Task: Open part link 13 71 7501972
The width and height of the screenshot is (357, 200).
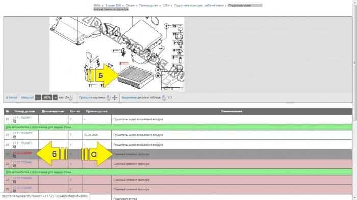Action: click(x=22, y=133)
